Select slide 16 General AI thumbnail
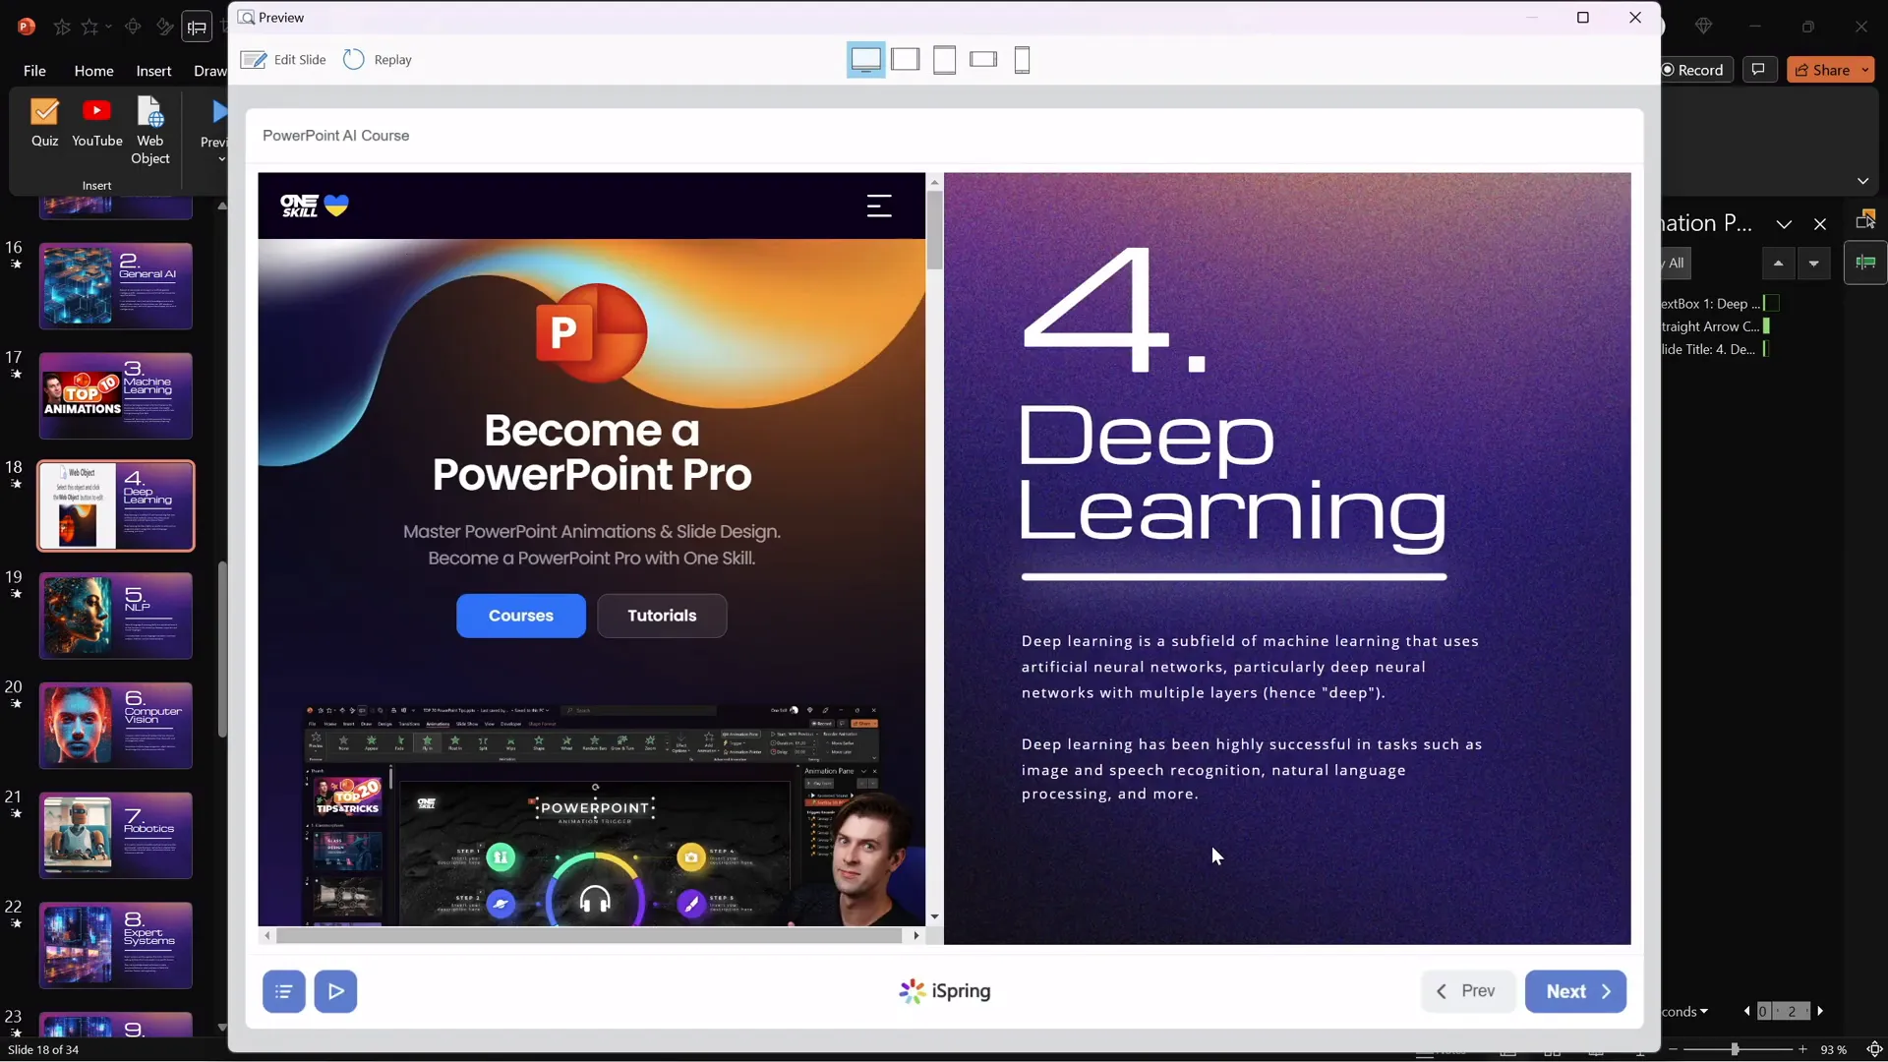Screen dimensions: 1888x1062 pos(116,286)
